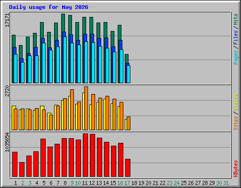Click the red KBytes bar for day 2

pos(22,169)
